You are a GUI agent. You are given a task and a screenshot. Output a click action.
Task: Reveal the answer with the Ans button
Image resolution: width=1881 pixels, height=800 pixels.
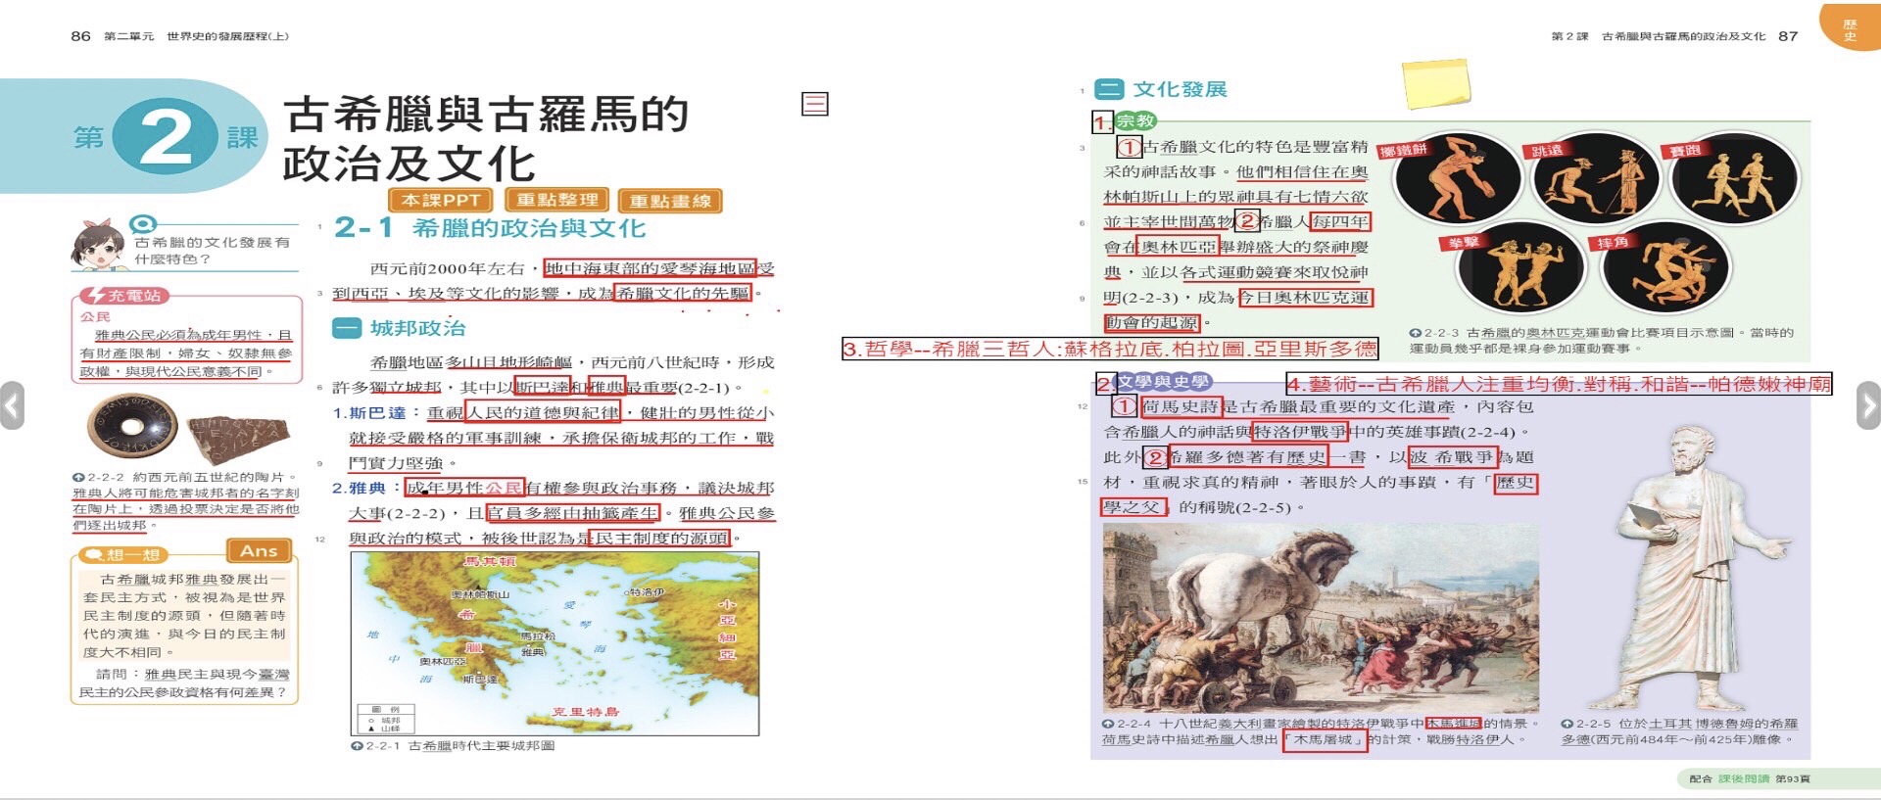(260, 551)
